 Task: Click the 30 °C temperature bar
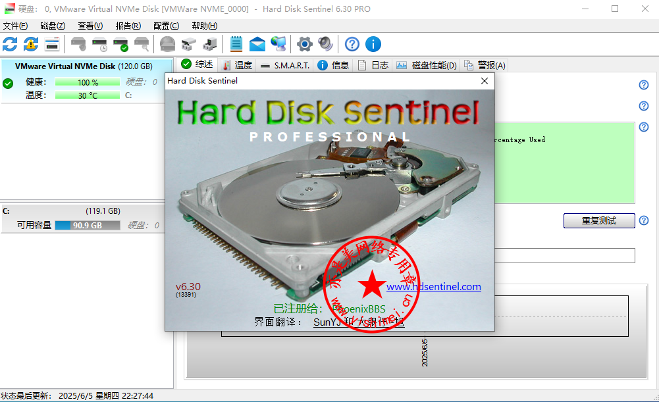pyautogui.click(x=88, y=95)
